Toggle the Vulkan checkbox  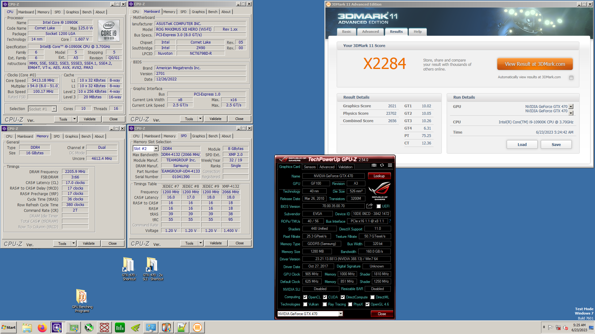tap(305, 304)
